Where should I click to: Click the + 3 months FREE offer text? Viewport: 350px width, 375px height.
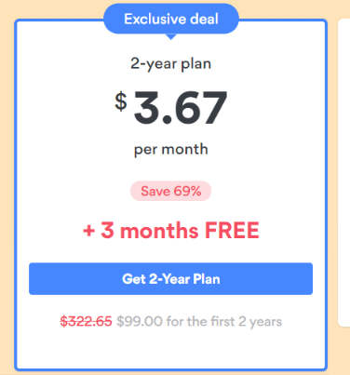171,231
